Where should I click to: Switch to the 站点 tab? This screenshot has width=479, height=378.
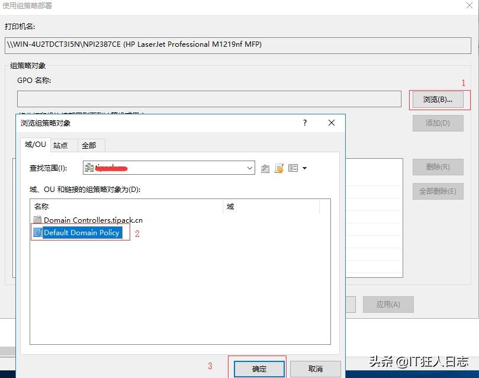[62, 145]
